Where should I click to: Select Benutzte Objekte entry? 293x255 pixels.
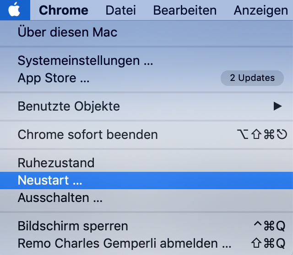tap(146, 106)
